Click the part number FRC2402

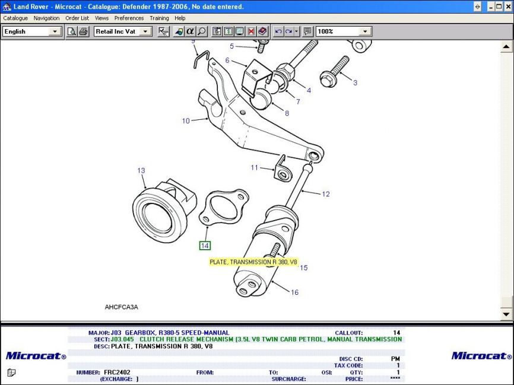pyautogui.click(x=117, y=373)
